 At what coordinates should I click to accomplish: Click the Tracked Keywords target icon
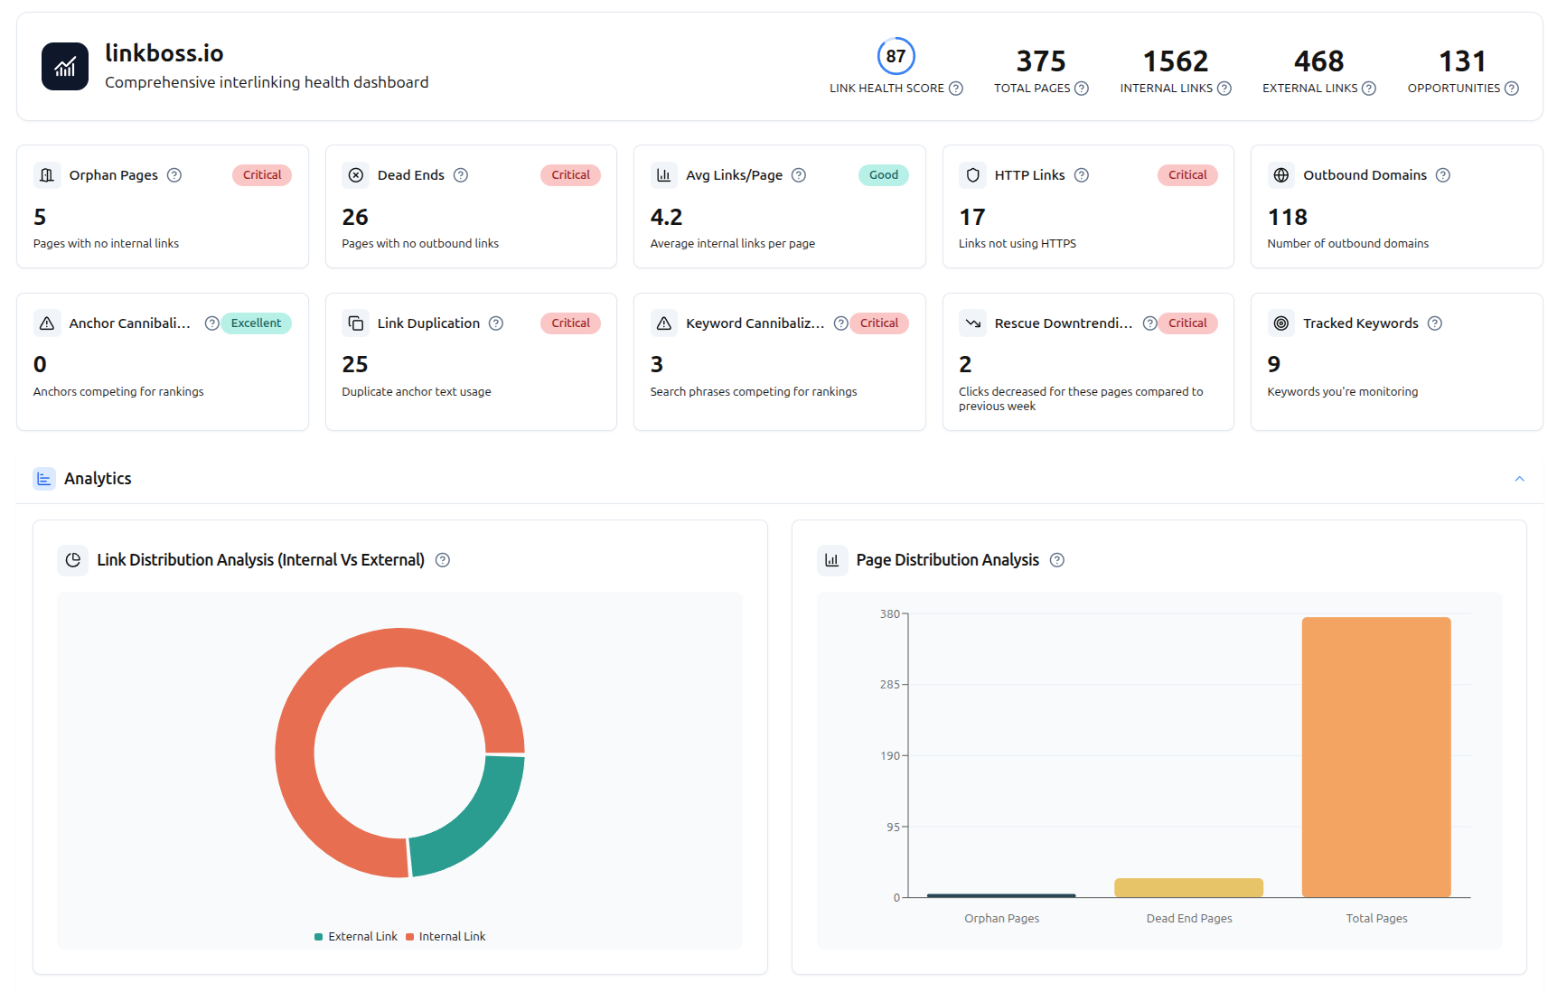[1281, 323]
